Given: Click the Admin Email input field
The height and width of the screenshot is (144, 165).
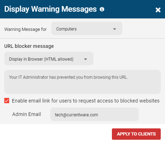Looking at the screenshot, I should [x=95, y=114].
